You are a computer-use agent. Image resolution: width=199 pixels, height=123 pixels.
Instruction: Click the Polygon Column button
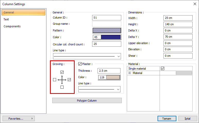point(87,101)
